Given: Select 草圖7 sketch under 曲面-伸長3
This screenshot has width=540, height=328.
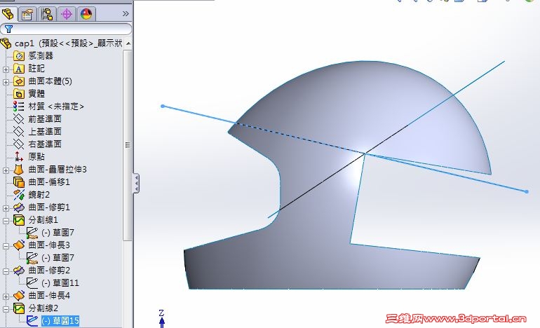Looking at the screenshot, I should [x=50, y=258].
